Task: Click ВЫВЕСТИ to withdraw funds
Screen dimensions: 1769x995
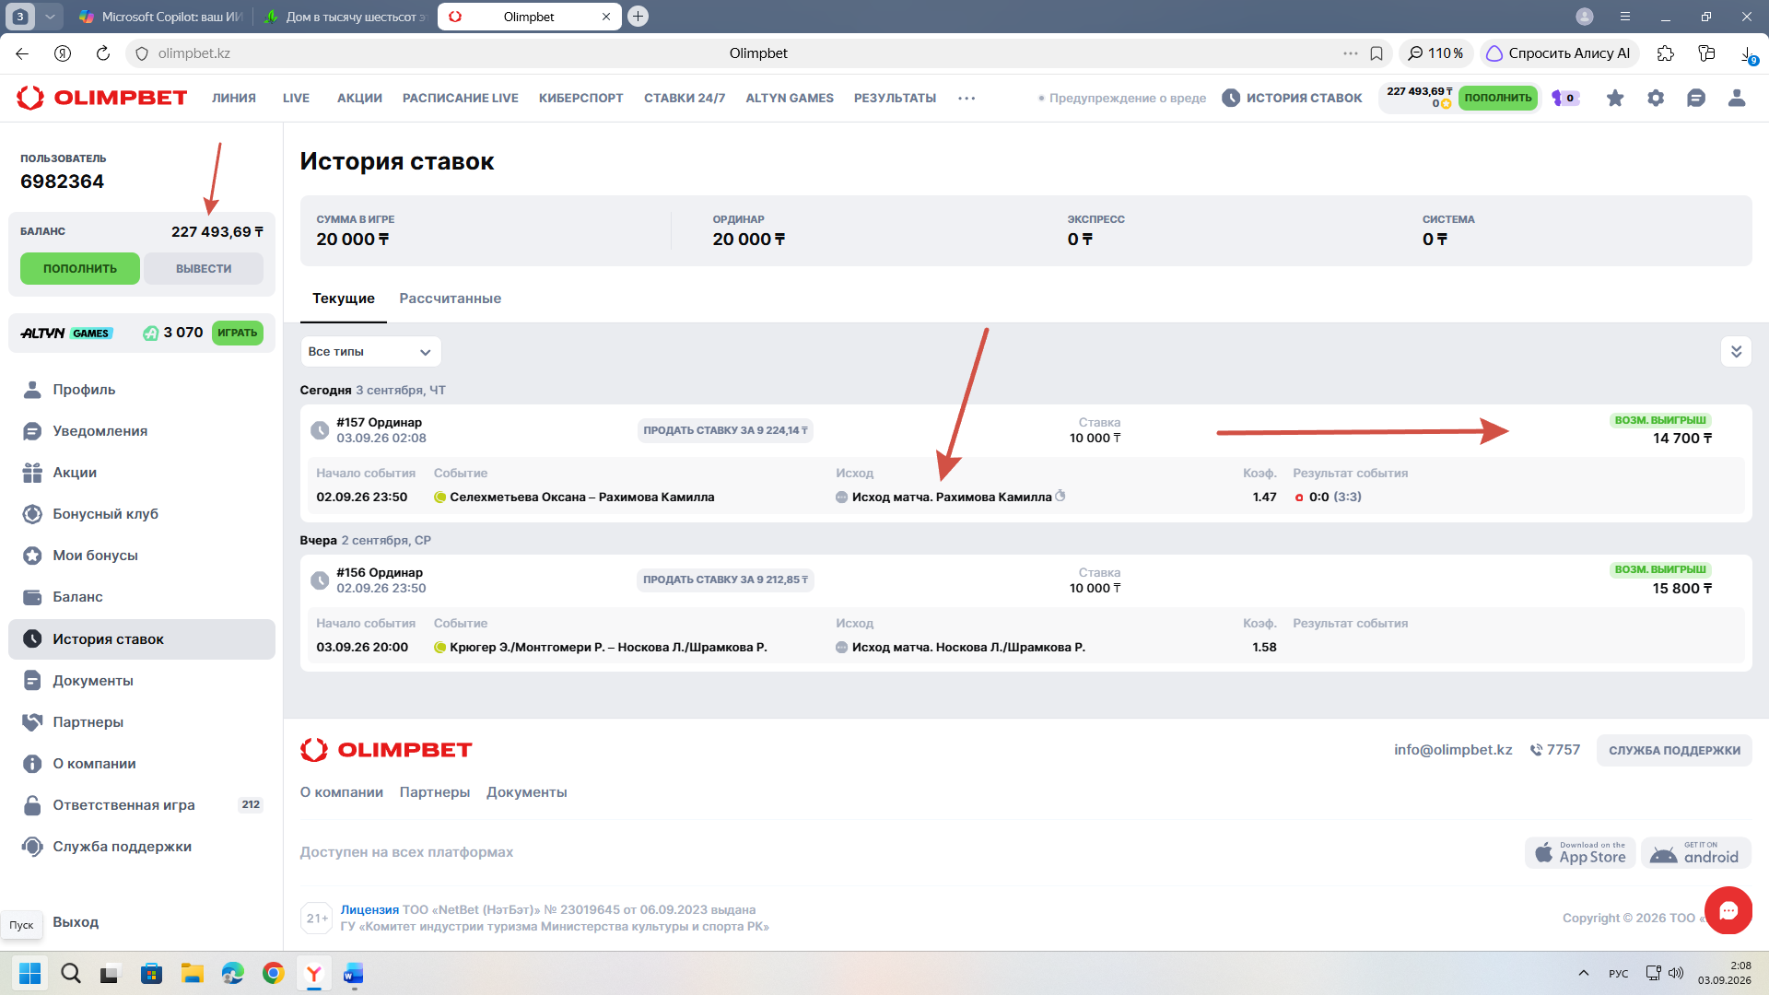Action: [x=204, y=269]
